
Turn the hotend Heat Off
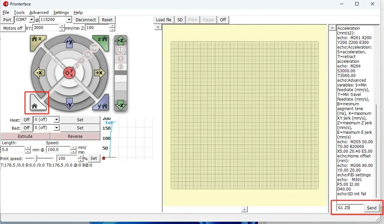pyautogui.click(x=27, y=120)
